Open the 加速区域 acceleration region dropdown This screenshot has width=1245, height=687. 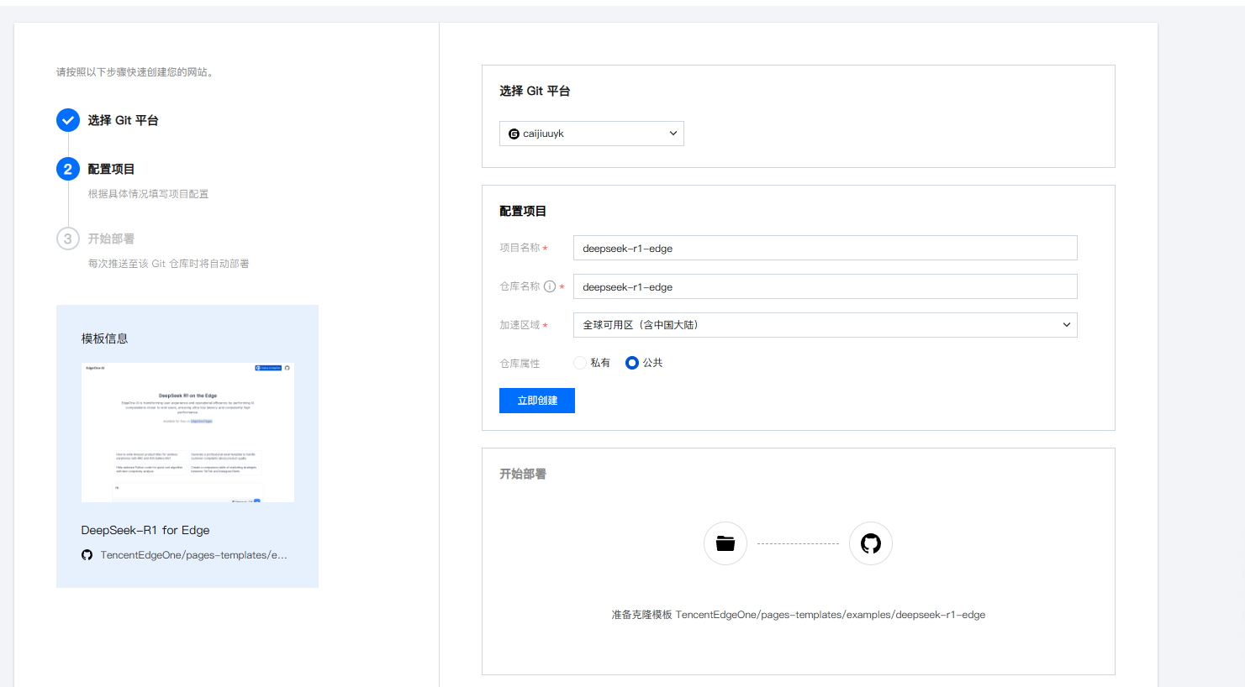pos(826,325)
